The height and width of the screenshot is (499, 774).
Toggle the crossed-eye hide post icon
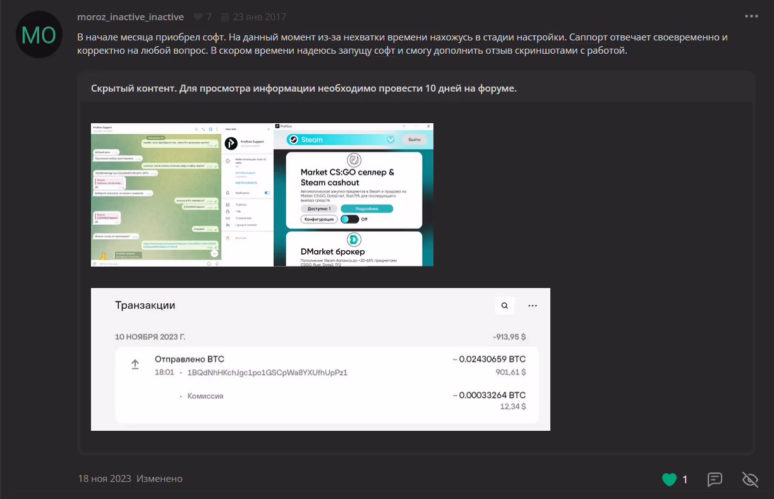750,479
